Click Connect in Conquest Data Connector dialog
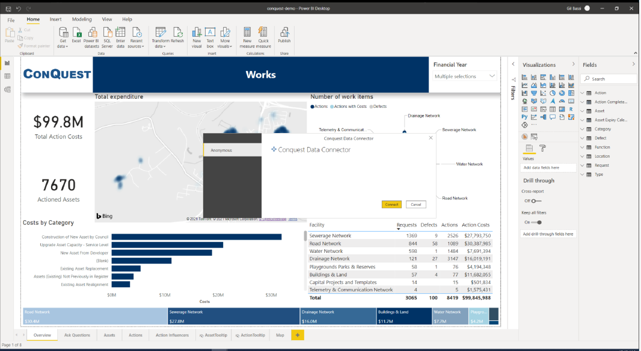The image size is (641, 351). pyautogui.click(x=391, y=204)
